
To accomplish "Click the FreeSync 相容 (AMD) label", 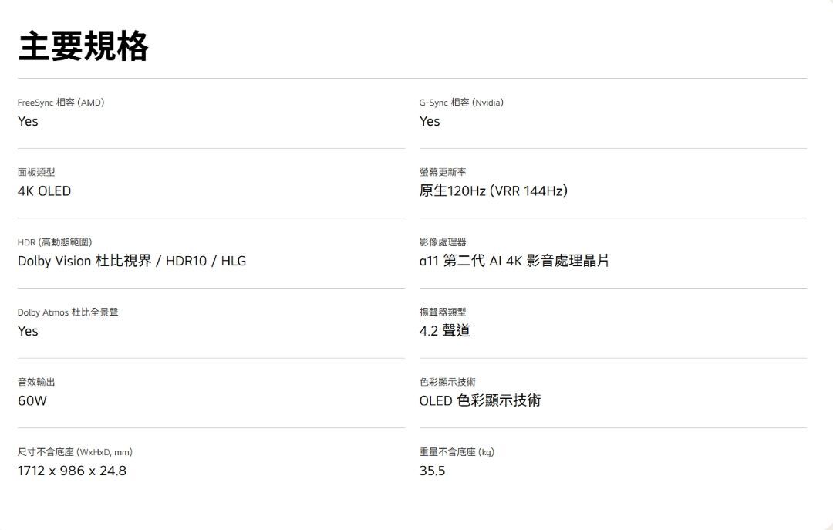I will pos(61,103).
